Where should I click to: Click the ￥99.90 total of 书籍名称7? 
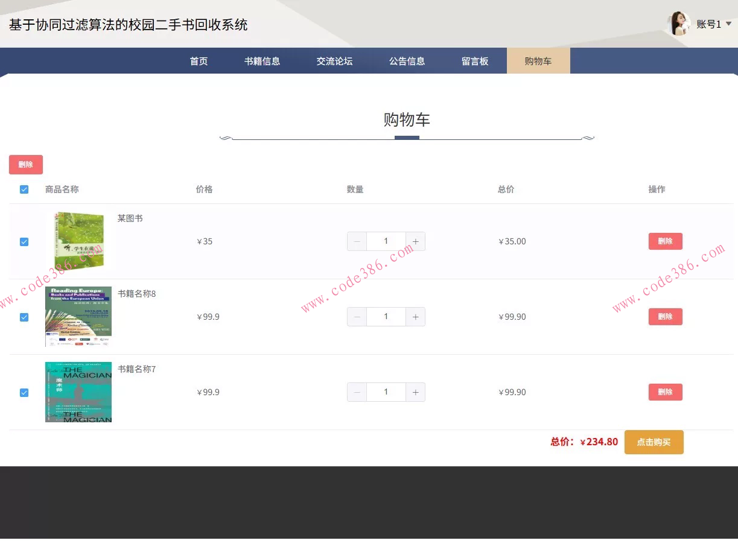[x=512, y=392]
